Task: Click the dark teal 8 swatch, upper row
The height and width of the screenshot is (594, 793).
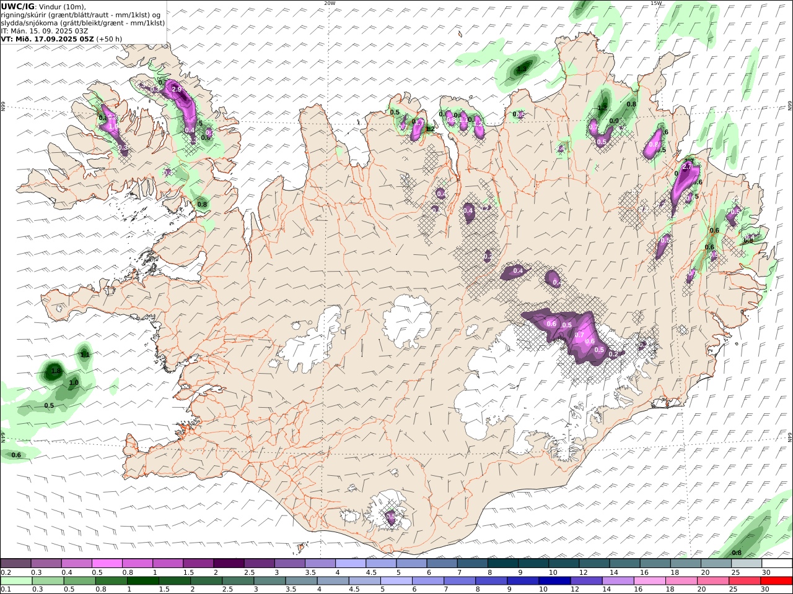Action: point(502,563)
